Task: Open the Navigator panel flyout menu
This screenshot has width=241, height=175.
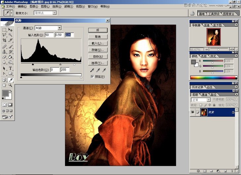Action: pyautogui.click(x=236, y=25)
